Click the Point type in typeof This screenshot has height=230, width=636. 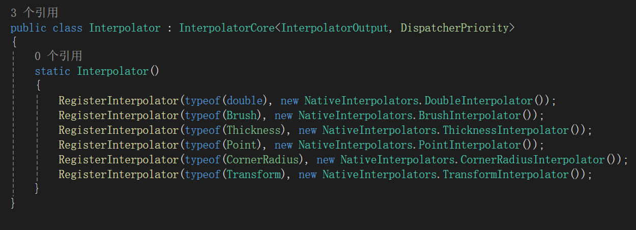point(242,145)
